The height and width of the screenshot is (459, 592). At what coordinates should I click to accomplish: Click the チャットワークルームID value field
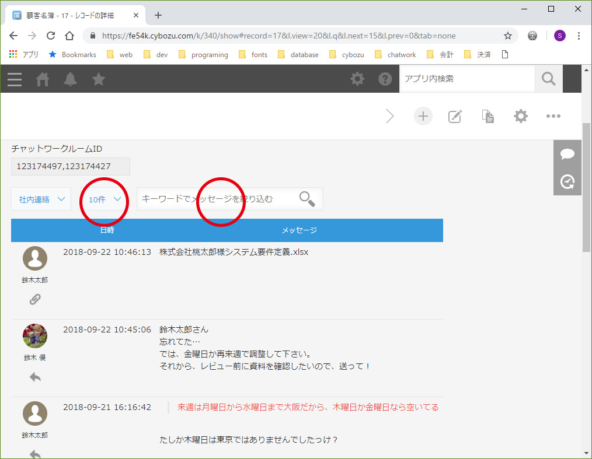[x=71, y=166]
